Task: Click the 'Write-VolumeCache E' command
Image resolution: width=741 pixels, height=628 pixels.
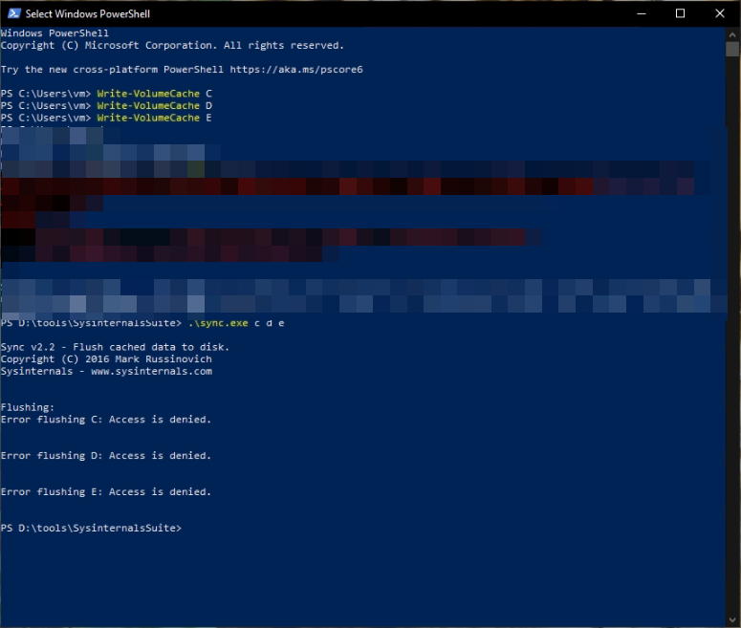Action: coord(154,118)
